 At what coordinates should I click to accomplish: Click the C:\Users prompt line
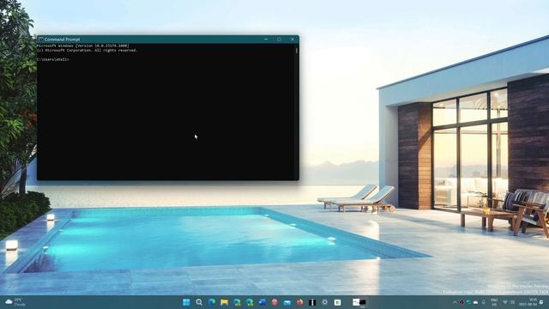53,59
